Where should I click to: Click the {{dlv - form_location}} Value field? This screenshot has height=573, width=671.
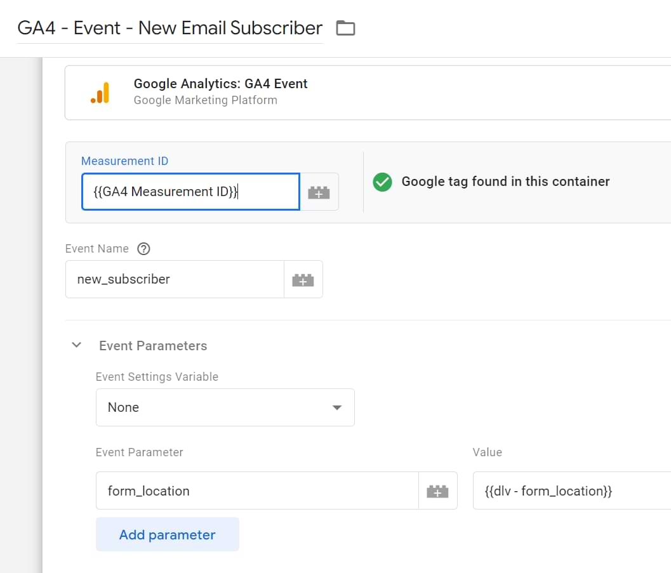coord(571,491)
